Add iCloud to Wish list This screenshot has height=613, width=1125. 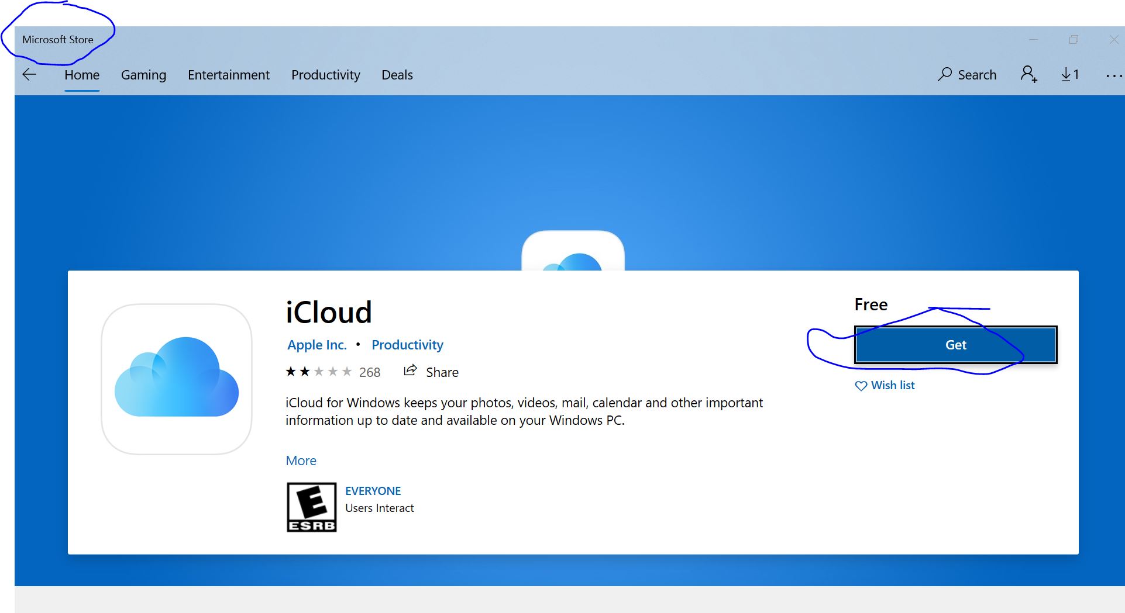tap(885, 385)
